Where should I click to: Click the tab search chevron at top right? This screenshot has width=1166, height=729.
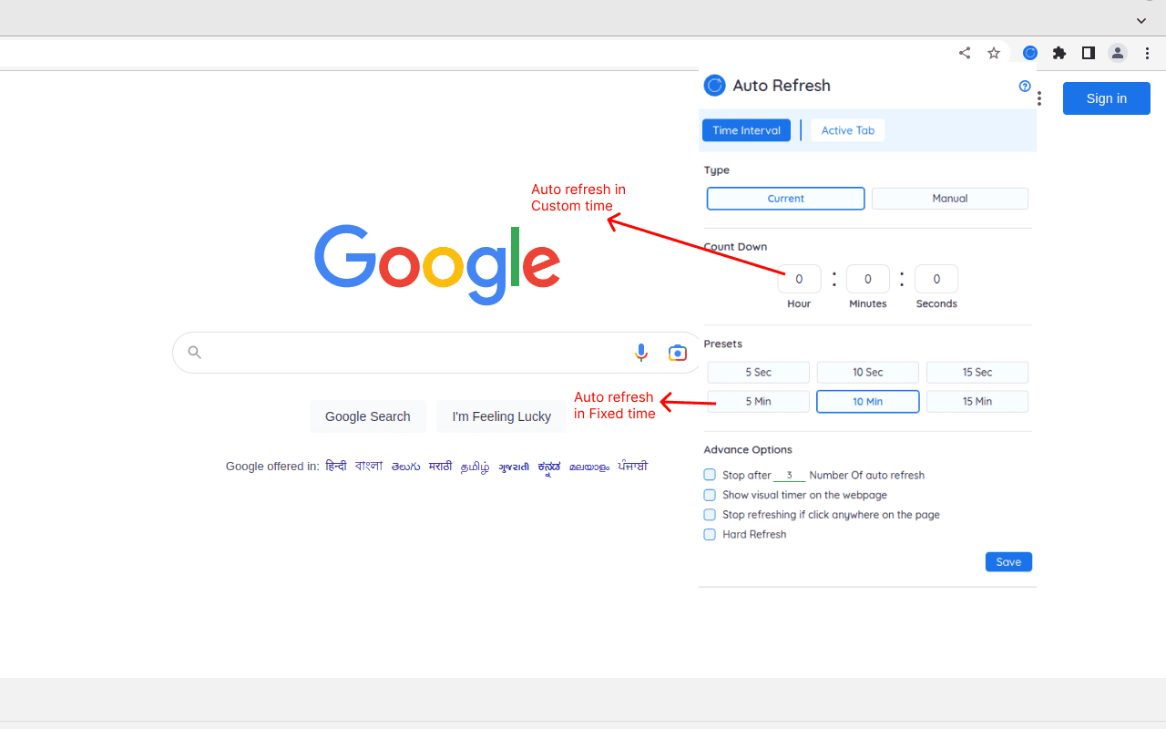click(x=1141, y=20)
